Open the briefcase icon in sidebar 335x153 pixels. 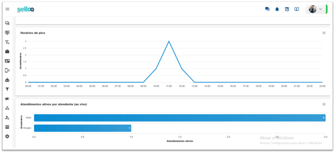coord(7,51)
